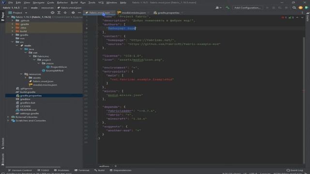The image size is (310, 174).
Task: Click the green build hammer icon
Action: click(x=228, y=8)
